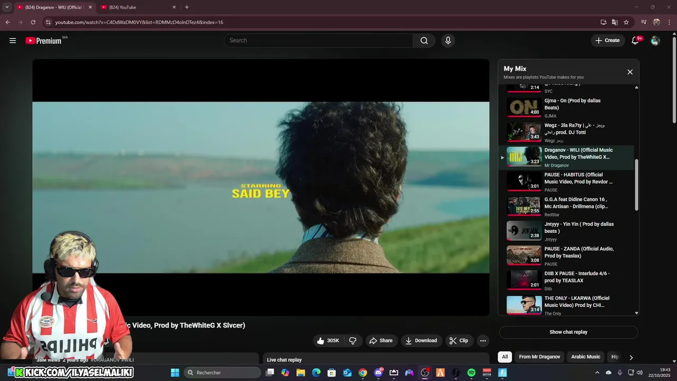Bookmark this page with the star

tap(626, 22)
